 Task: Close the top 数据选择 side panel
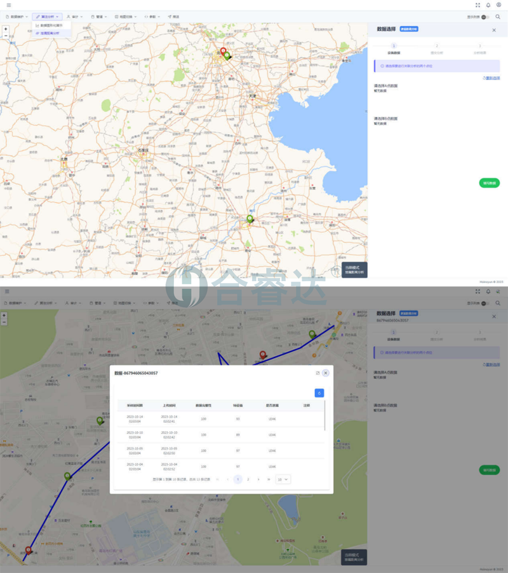[x=494, y=30]
